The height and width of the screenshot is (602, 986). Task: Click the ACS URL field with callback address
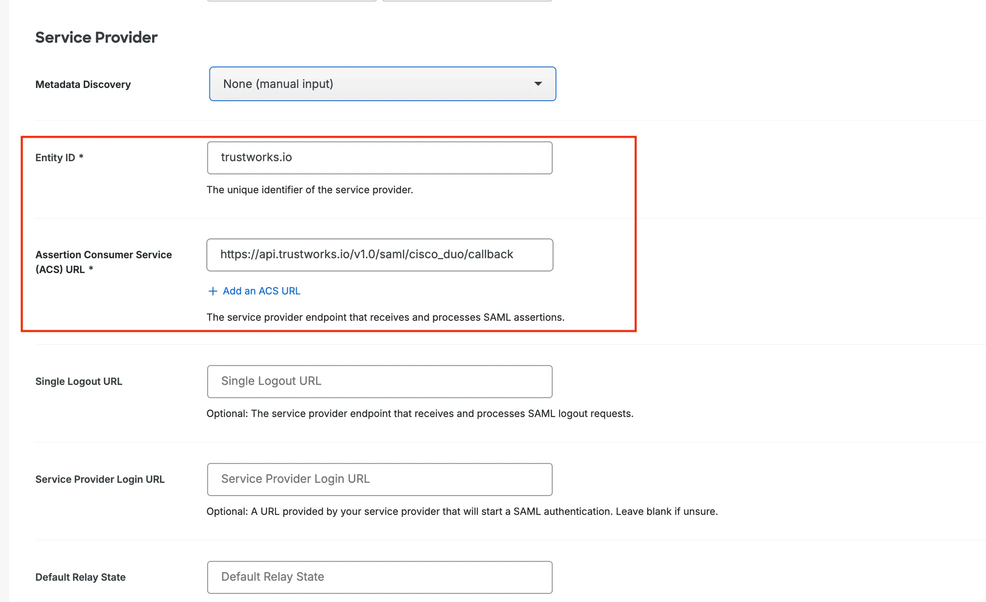point(379,255)
